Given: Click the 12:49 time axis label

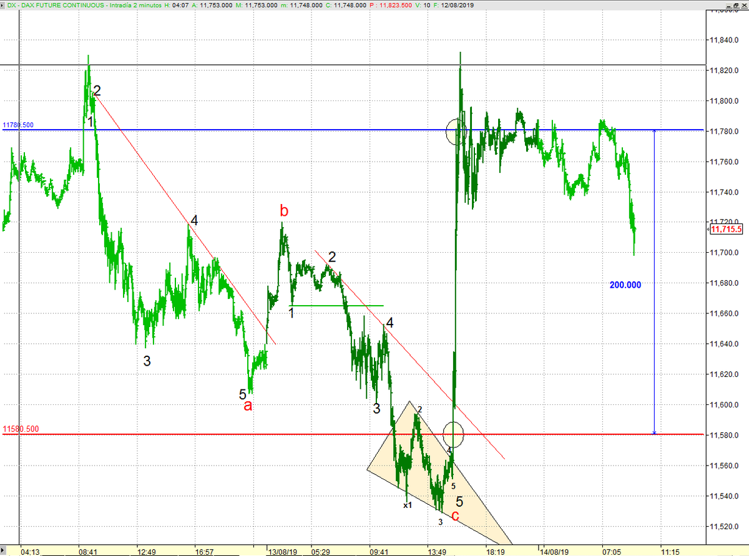Looking at the screenshot, I should (147, 552).
